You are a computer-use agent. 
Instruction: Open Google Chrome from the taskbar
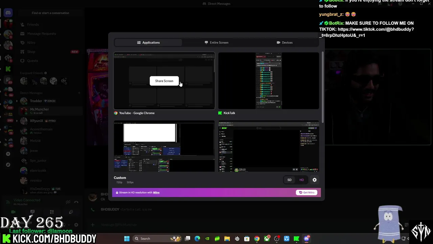[257, 239]
